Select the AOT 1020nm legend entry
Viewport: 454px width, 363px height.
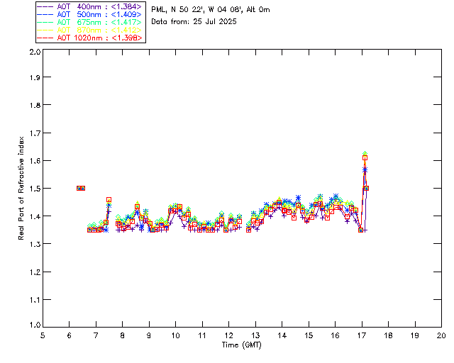pos(90,38)
